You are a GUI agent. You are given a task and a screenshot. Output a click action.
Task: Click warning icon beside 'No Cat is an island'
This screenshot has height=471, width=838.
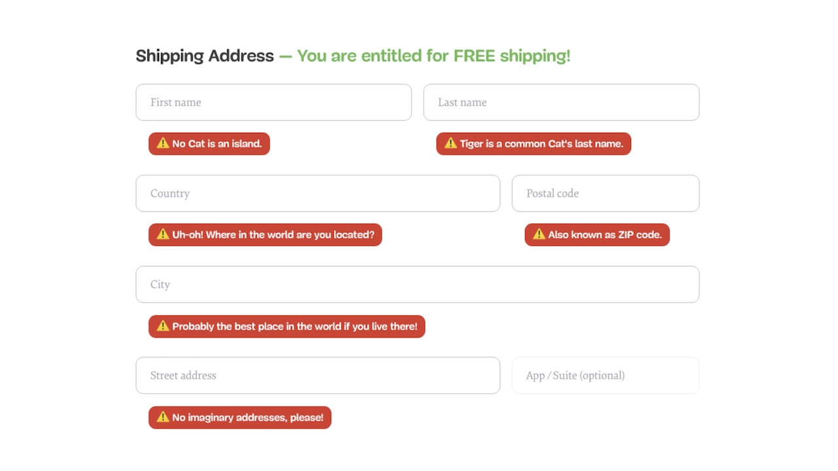click(163, 143)
